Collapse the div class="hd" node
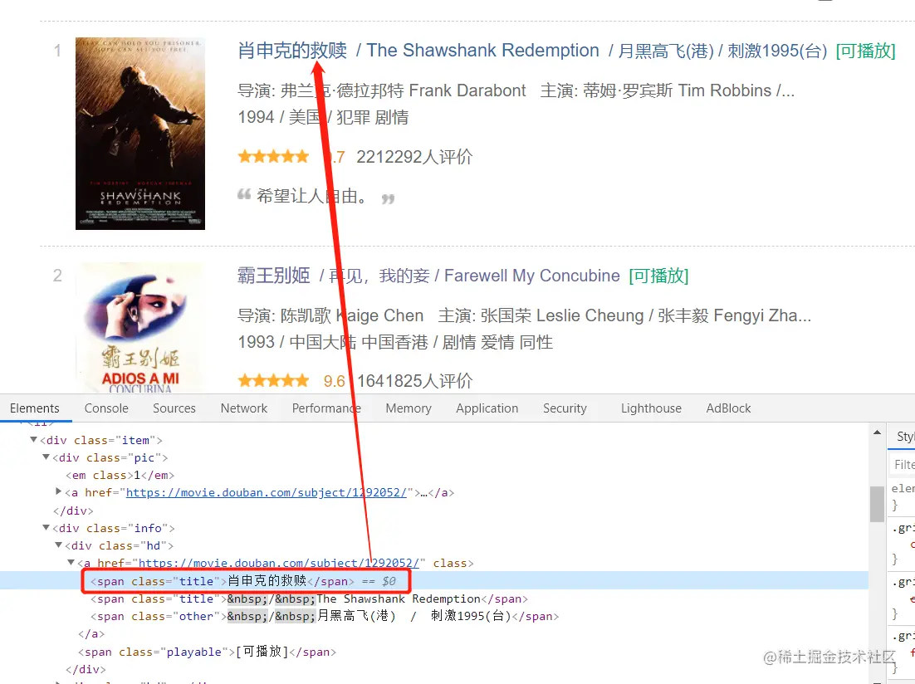915x684 pixels. (x=58, y=545)
